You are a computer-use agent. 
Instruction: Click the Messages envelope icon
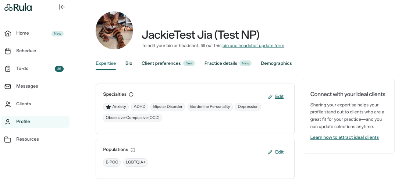point(8,87)
